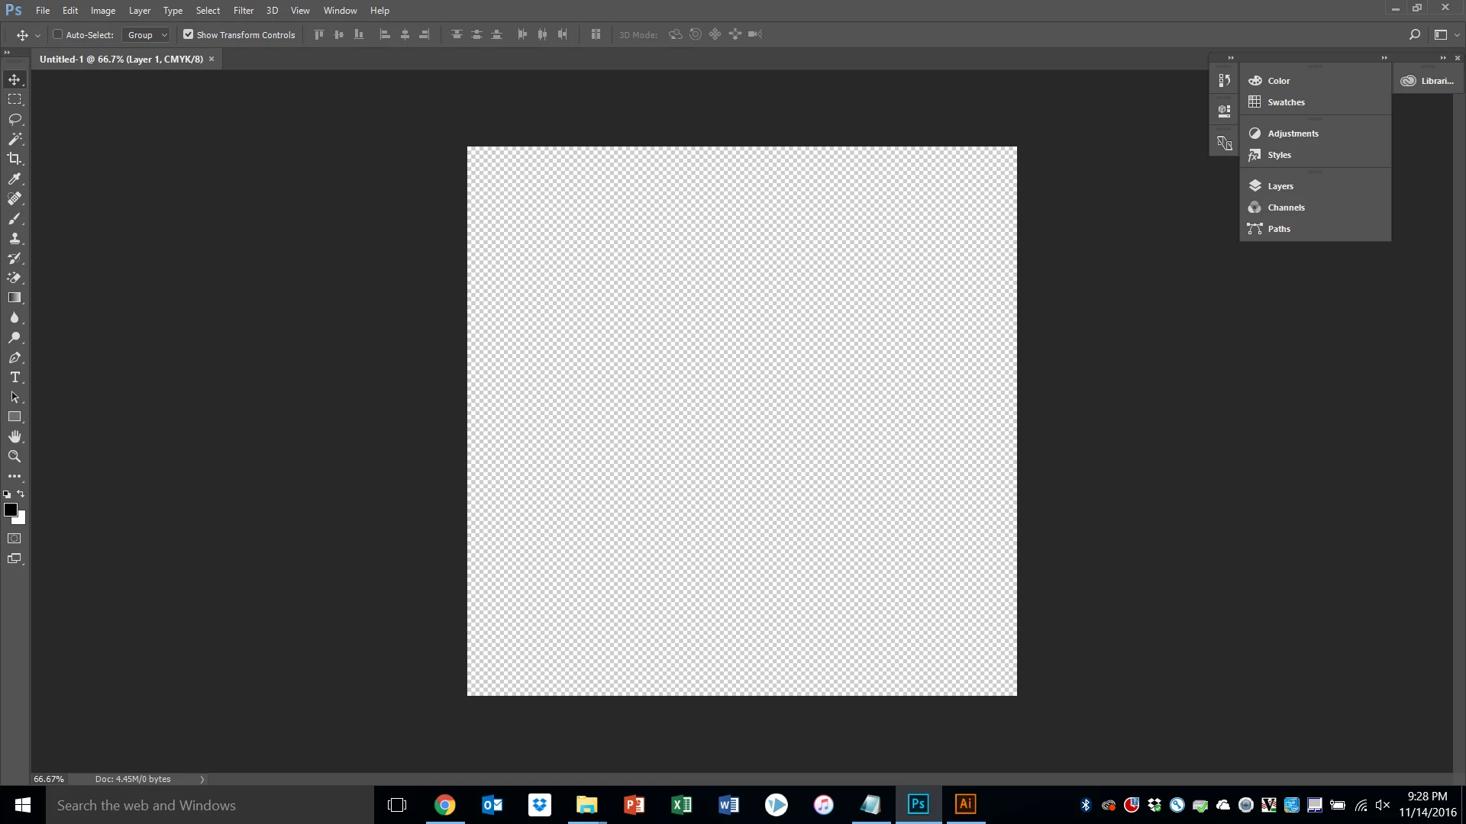Select the Eyedropper tool
Viewport: 1466px width, 824px height.
[x=15, y=179]
